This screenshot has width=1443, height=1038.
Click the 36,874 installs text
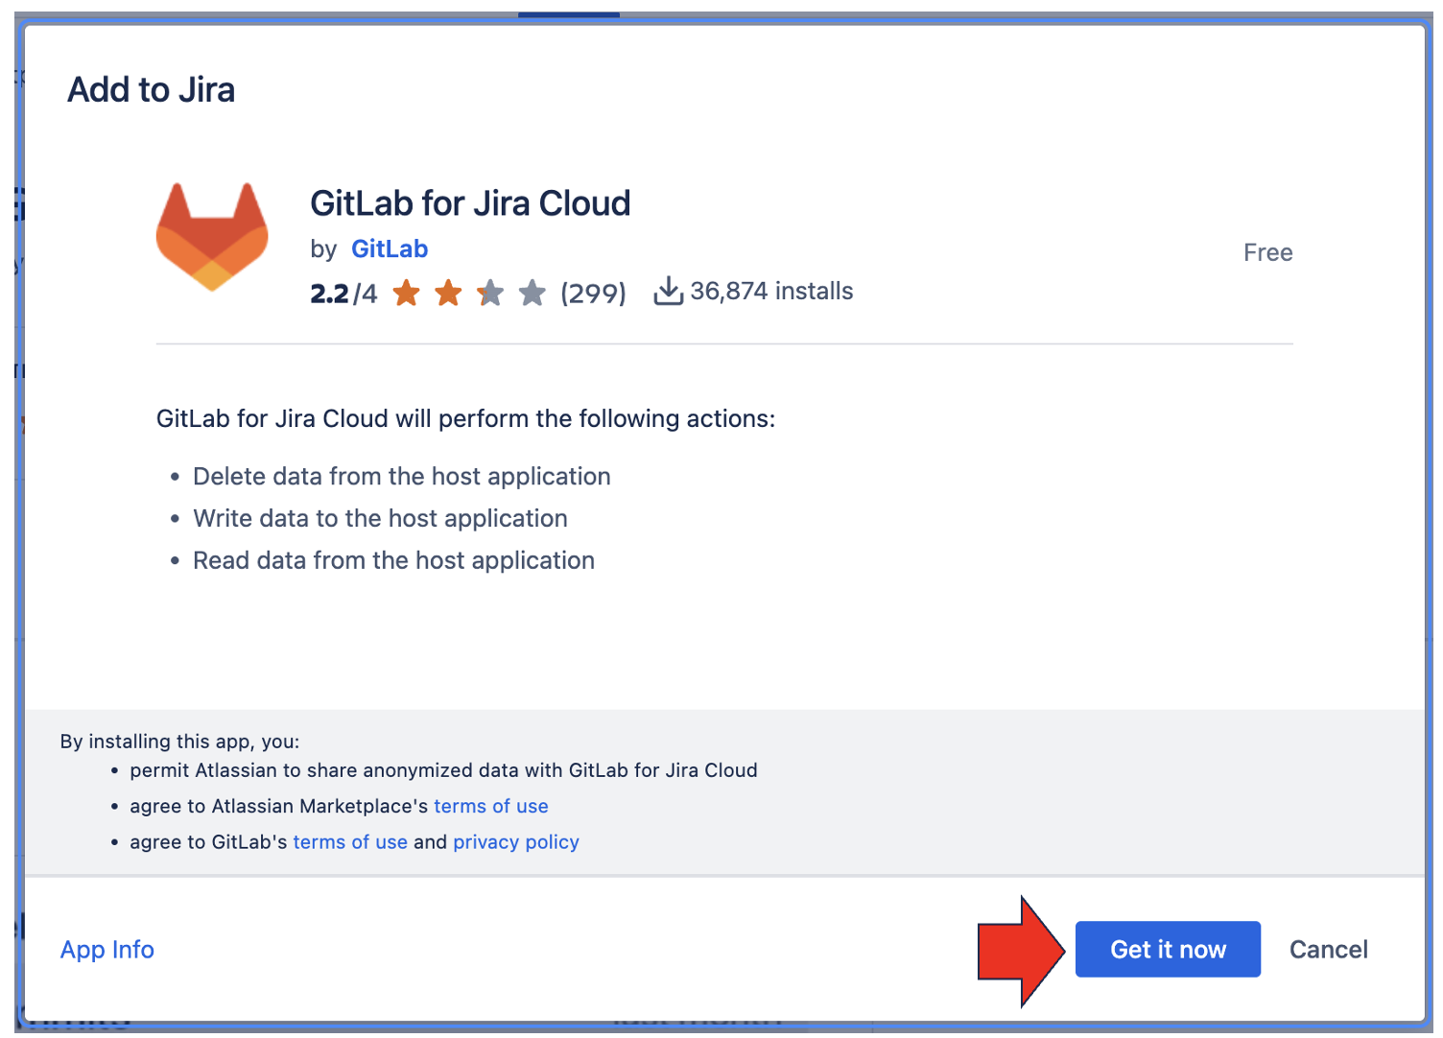click(x=771, y=291)
